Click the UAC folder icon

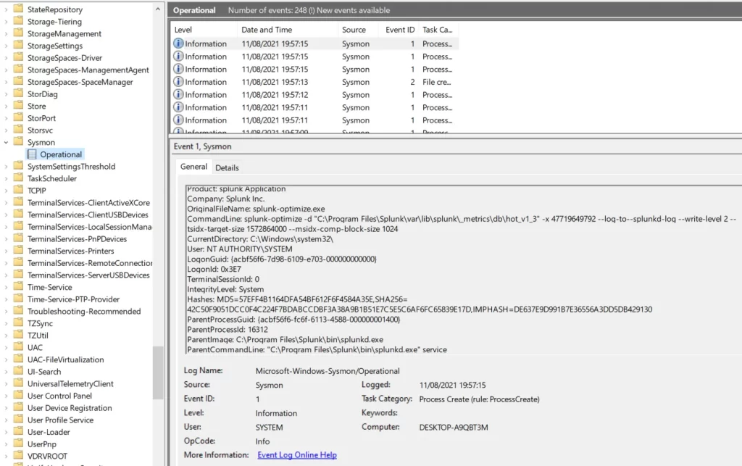click(x=18, y=346)
